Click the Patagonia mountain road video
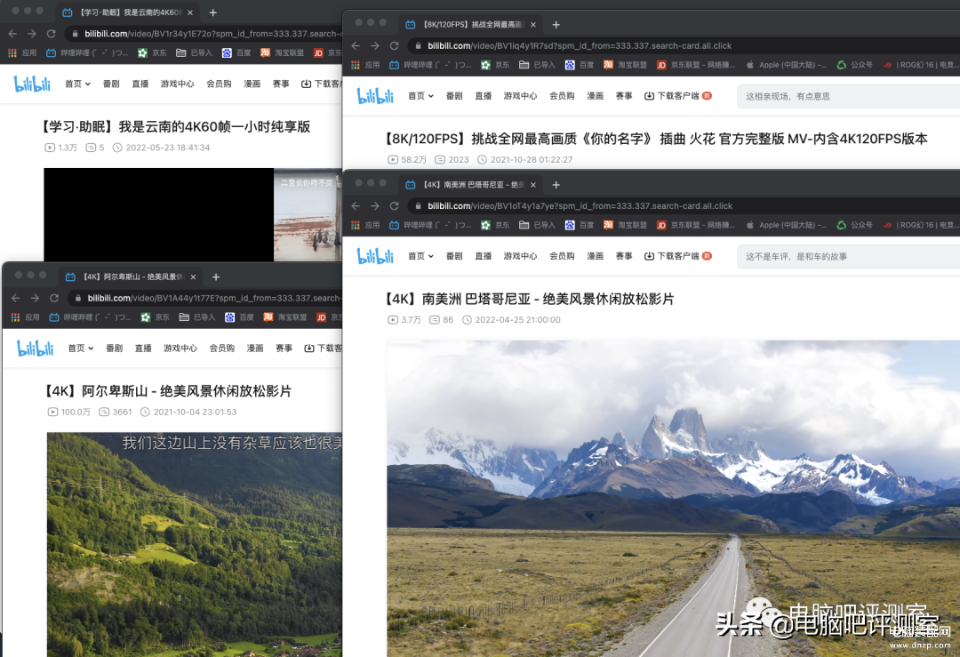The height and width of the screenshot is (657, 960). (x=673, y=499)
